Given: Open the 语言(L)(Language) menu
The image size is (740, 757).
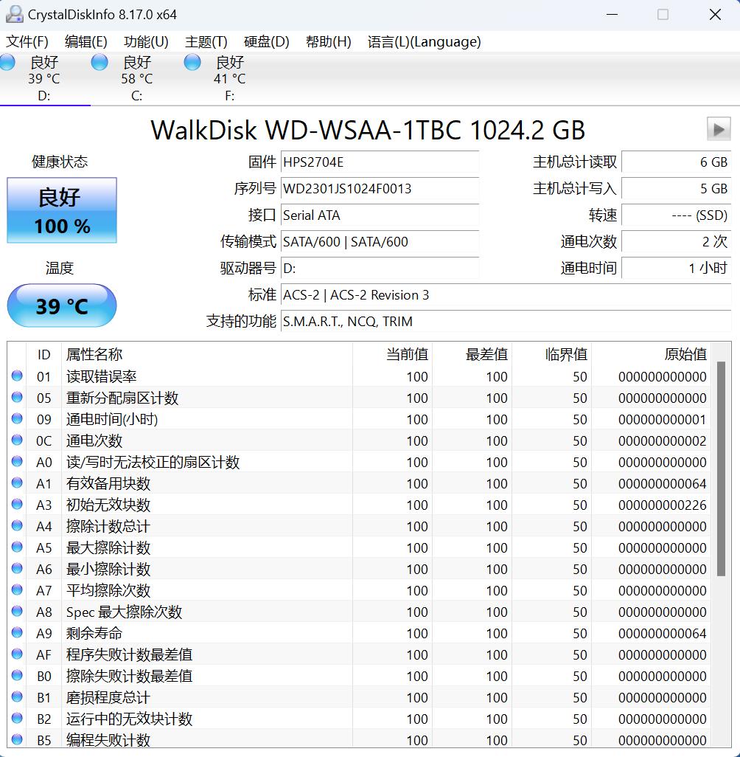Looking at the screenshot, I should coord(424,42).
